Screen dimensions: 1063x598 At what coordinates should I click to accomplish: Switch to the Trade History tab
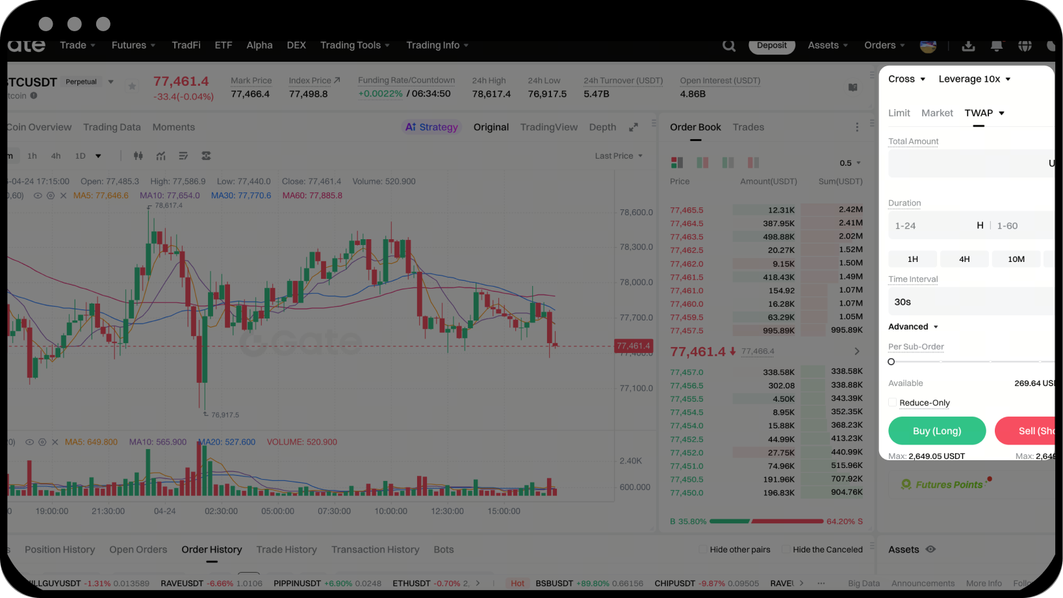287,549
